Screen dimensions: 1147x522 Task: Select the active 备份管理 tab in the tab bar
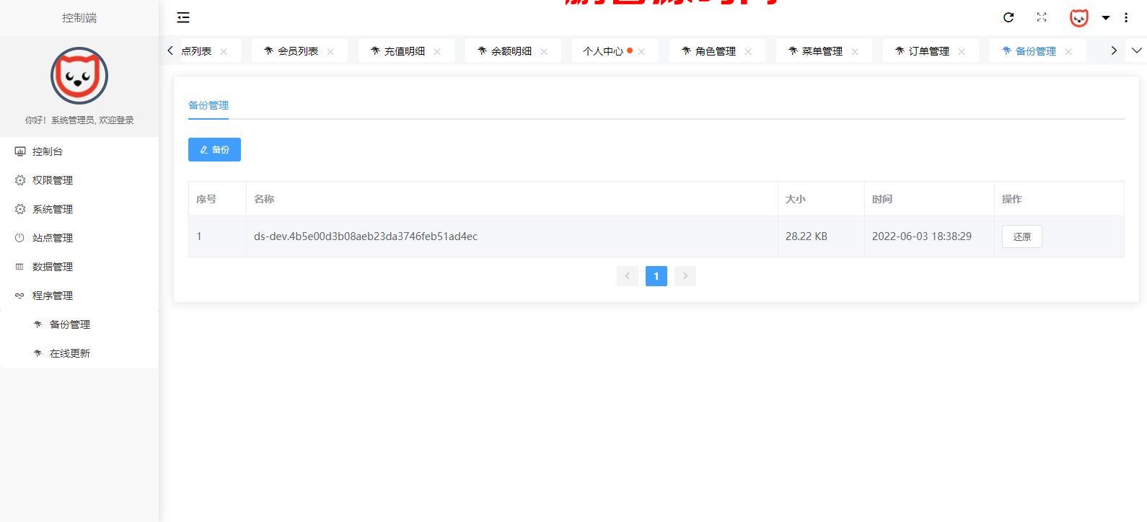point(1036,51)
